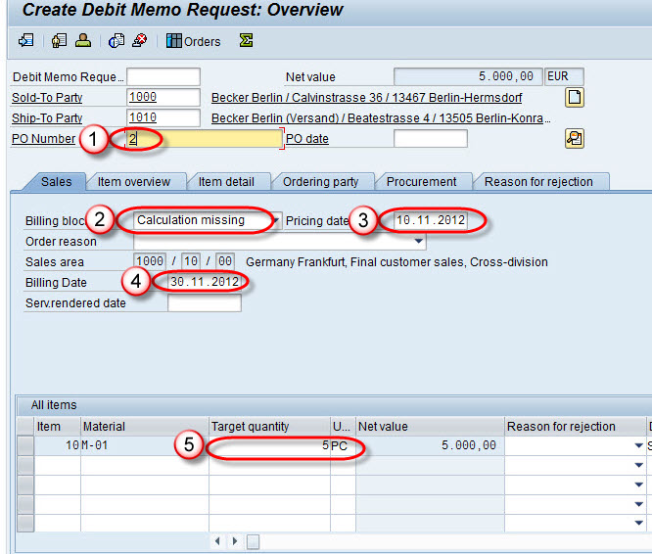Select the row selector for item 10
This screenshot has height=554, width=652.
pyautogui.click(x=25, y=445)
